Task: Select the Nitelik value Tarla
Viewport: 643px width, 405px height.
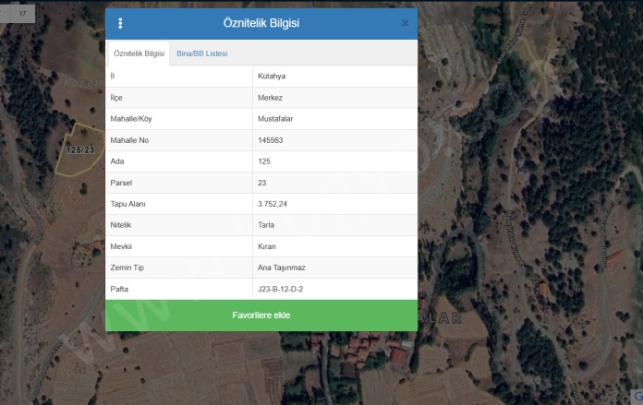Action: click(x=266, y=225)
